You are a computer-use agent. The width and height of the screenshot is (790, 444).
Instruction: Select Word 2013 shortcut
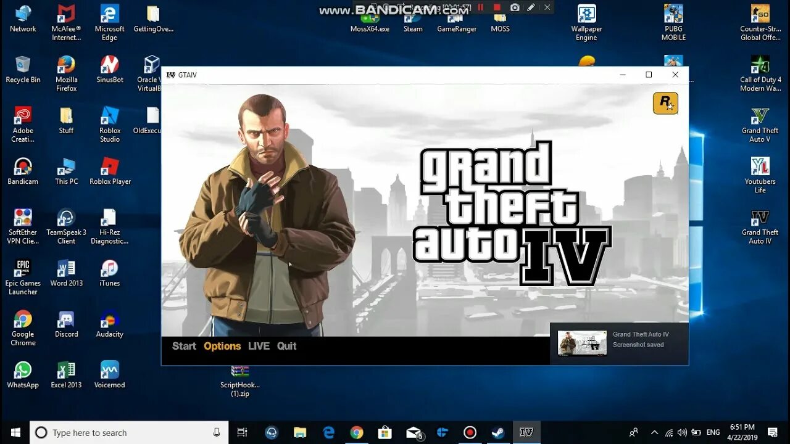click(x=66, y=273)
